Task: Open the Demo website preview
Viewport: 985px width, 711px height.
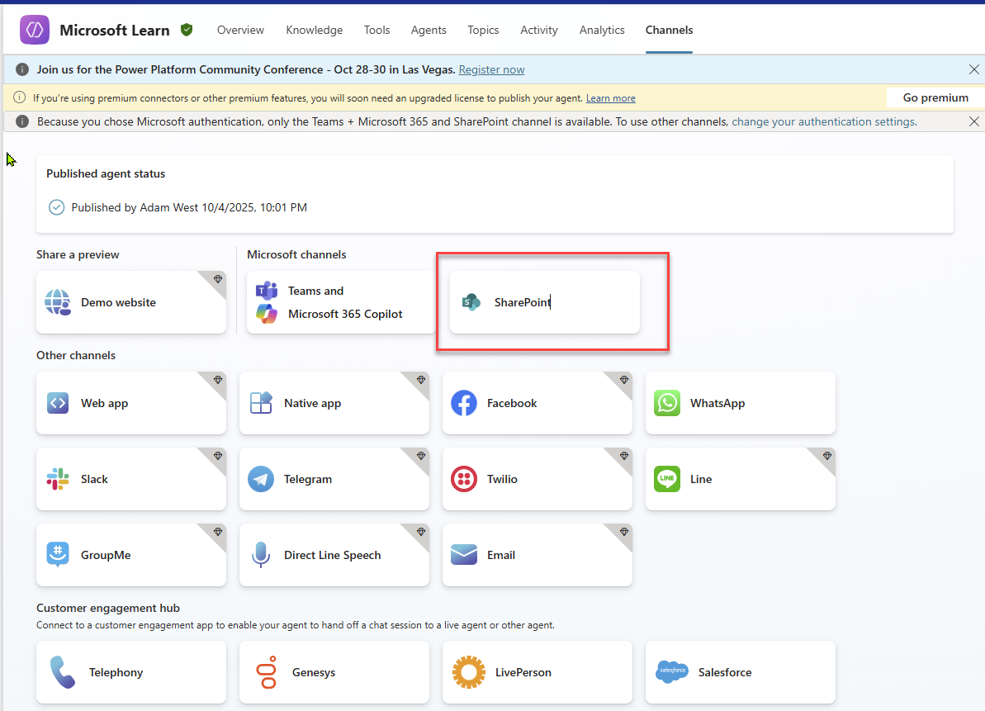Action: pos(130,301)
